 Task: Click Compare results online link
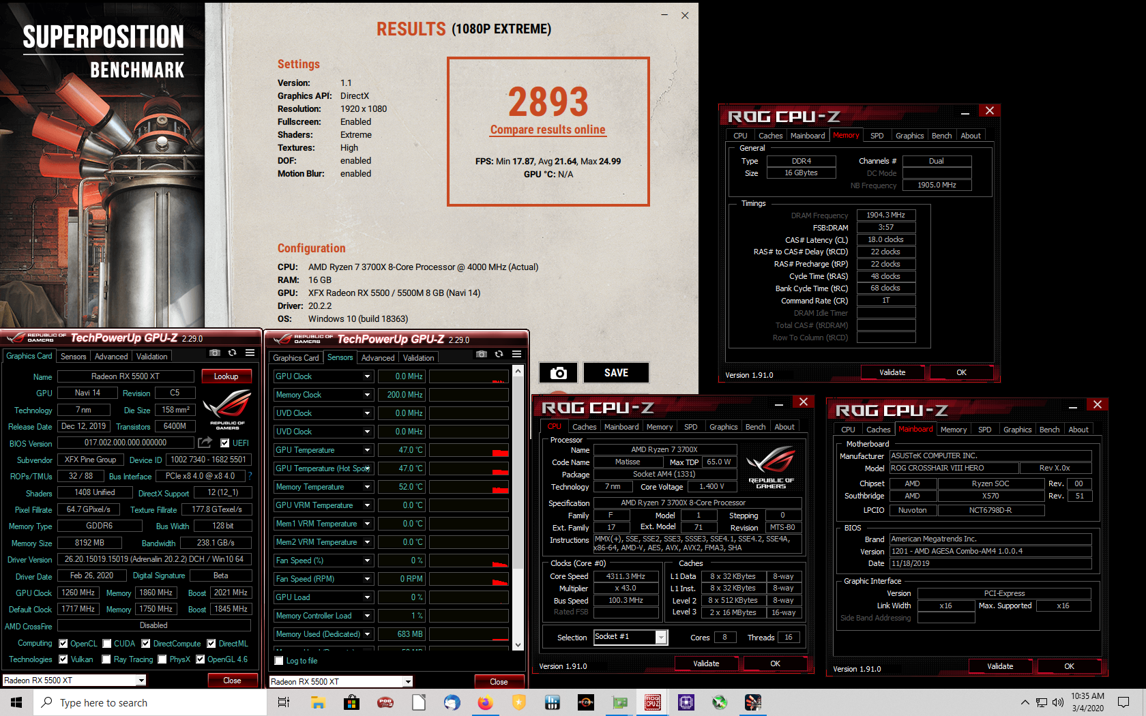548,130
